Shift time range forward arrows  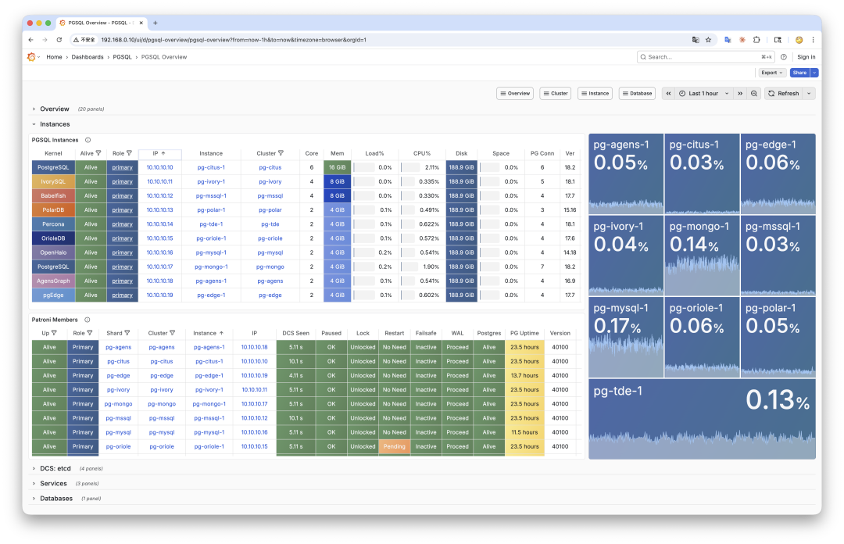[x=740, y=93]
